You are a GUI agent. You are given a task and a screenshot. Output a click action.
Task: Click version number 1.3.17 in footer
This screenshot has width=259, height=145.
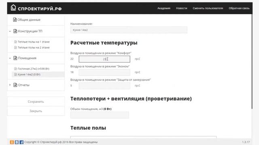(x=246, y=142)
